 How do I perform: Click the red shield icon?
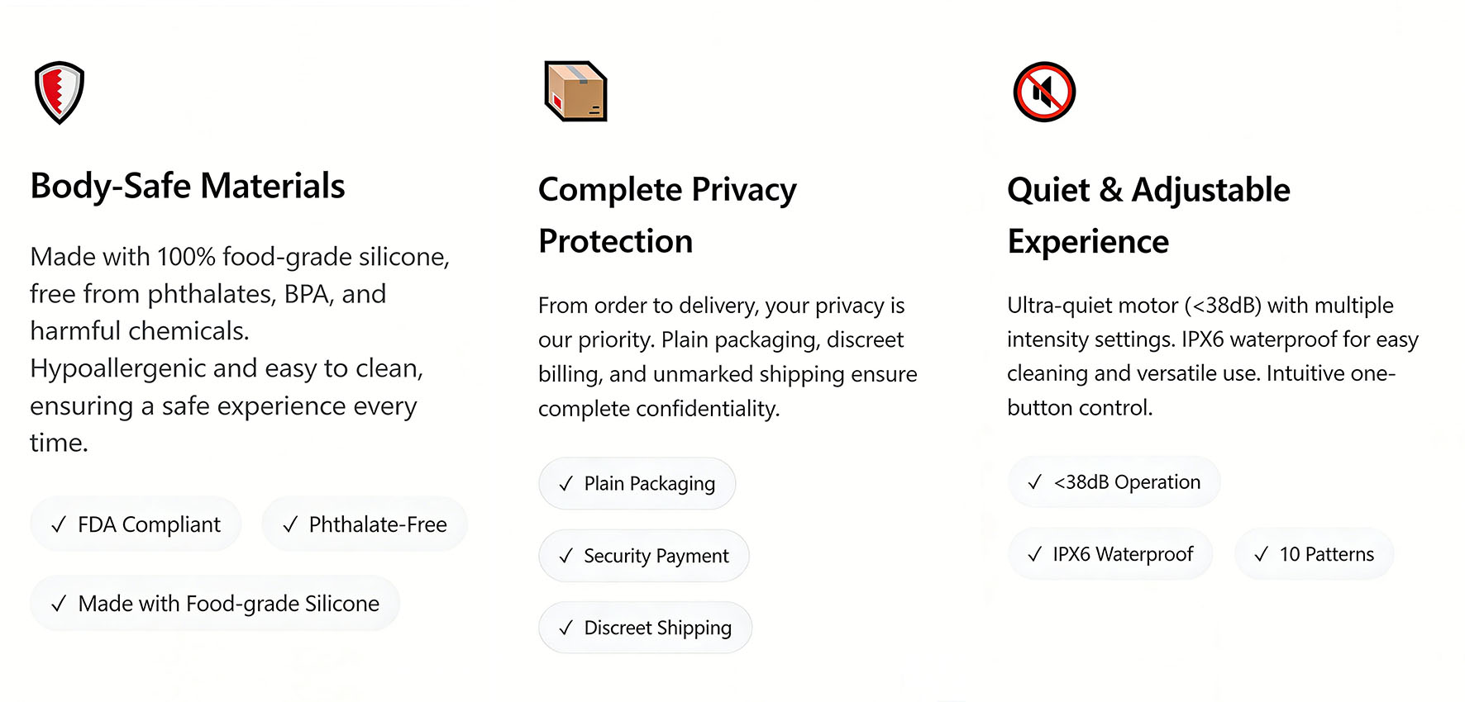(60, 92)
